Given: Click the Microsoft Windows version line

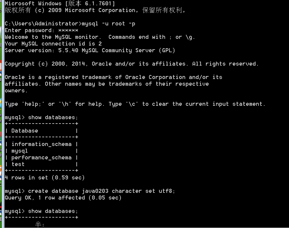Looking at the screenshot, I should pyautogui.click(x=60, y=3).
